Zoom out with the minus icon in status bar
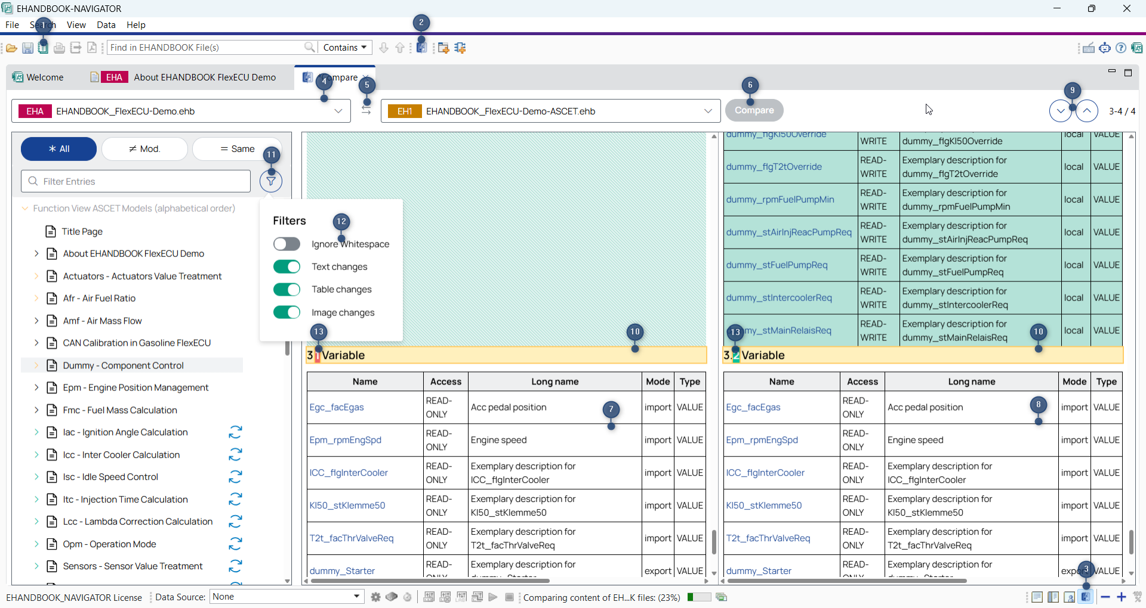1146x608 pixels. pos(1105,597)
